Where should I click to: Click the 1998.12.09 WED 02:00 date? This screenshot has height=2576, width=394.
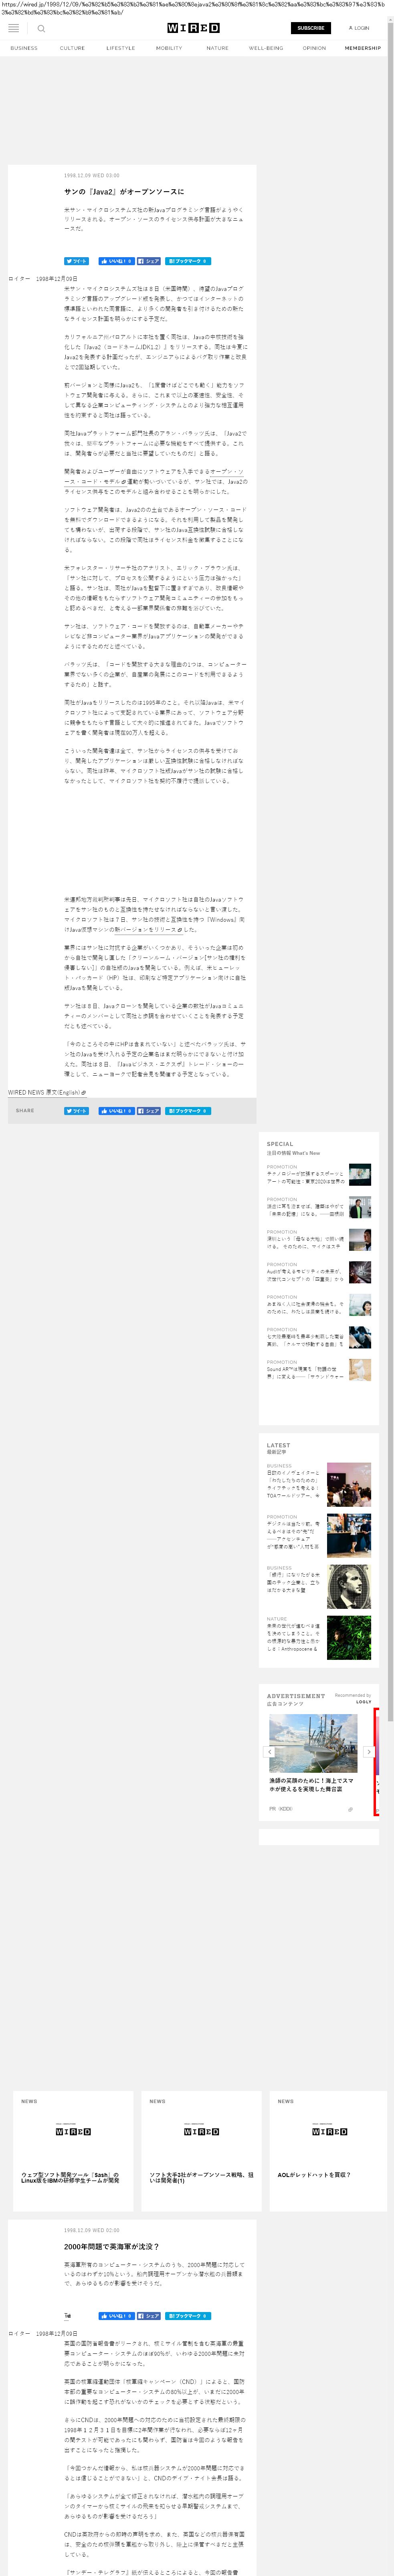(x=92, y=2230)
